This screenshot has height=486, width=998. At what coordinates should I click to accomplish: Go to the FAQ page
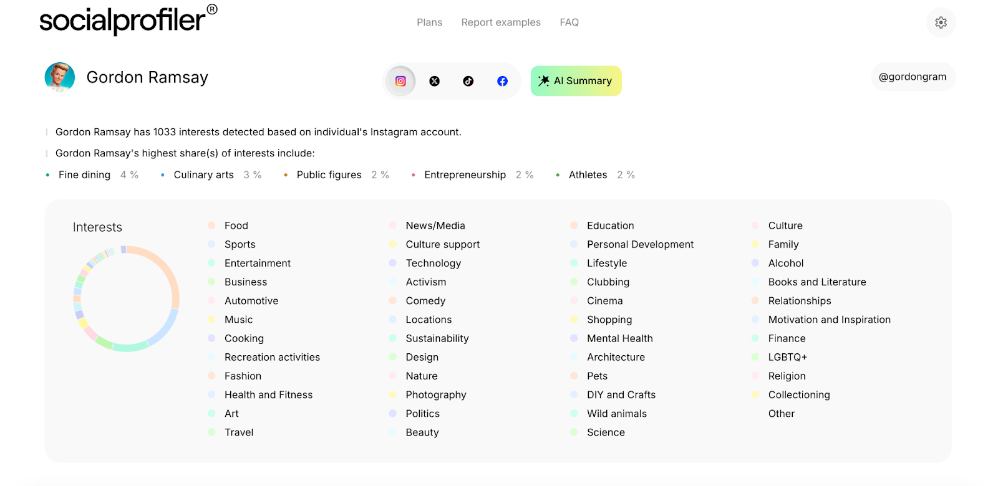pos(569,22)
